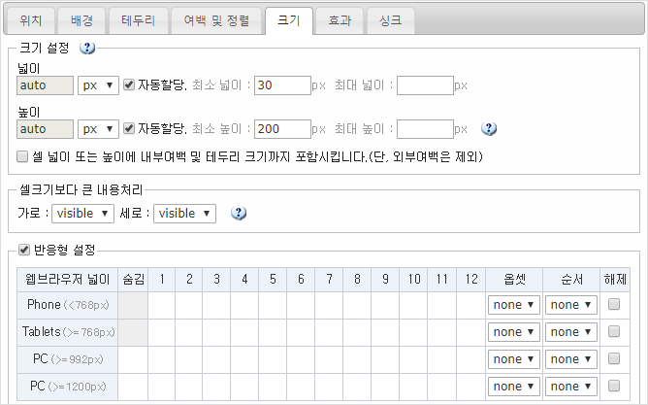Expand the 가로 visible overflow dropdown
The width and height of the screenshot is (648, 405).
coord(82,213)
